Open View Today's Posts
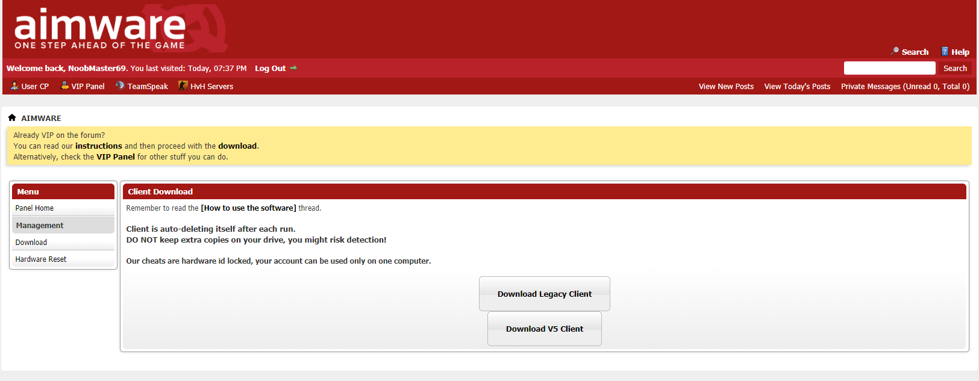 797,87
